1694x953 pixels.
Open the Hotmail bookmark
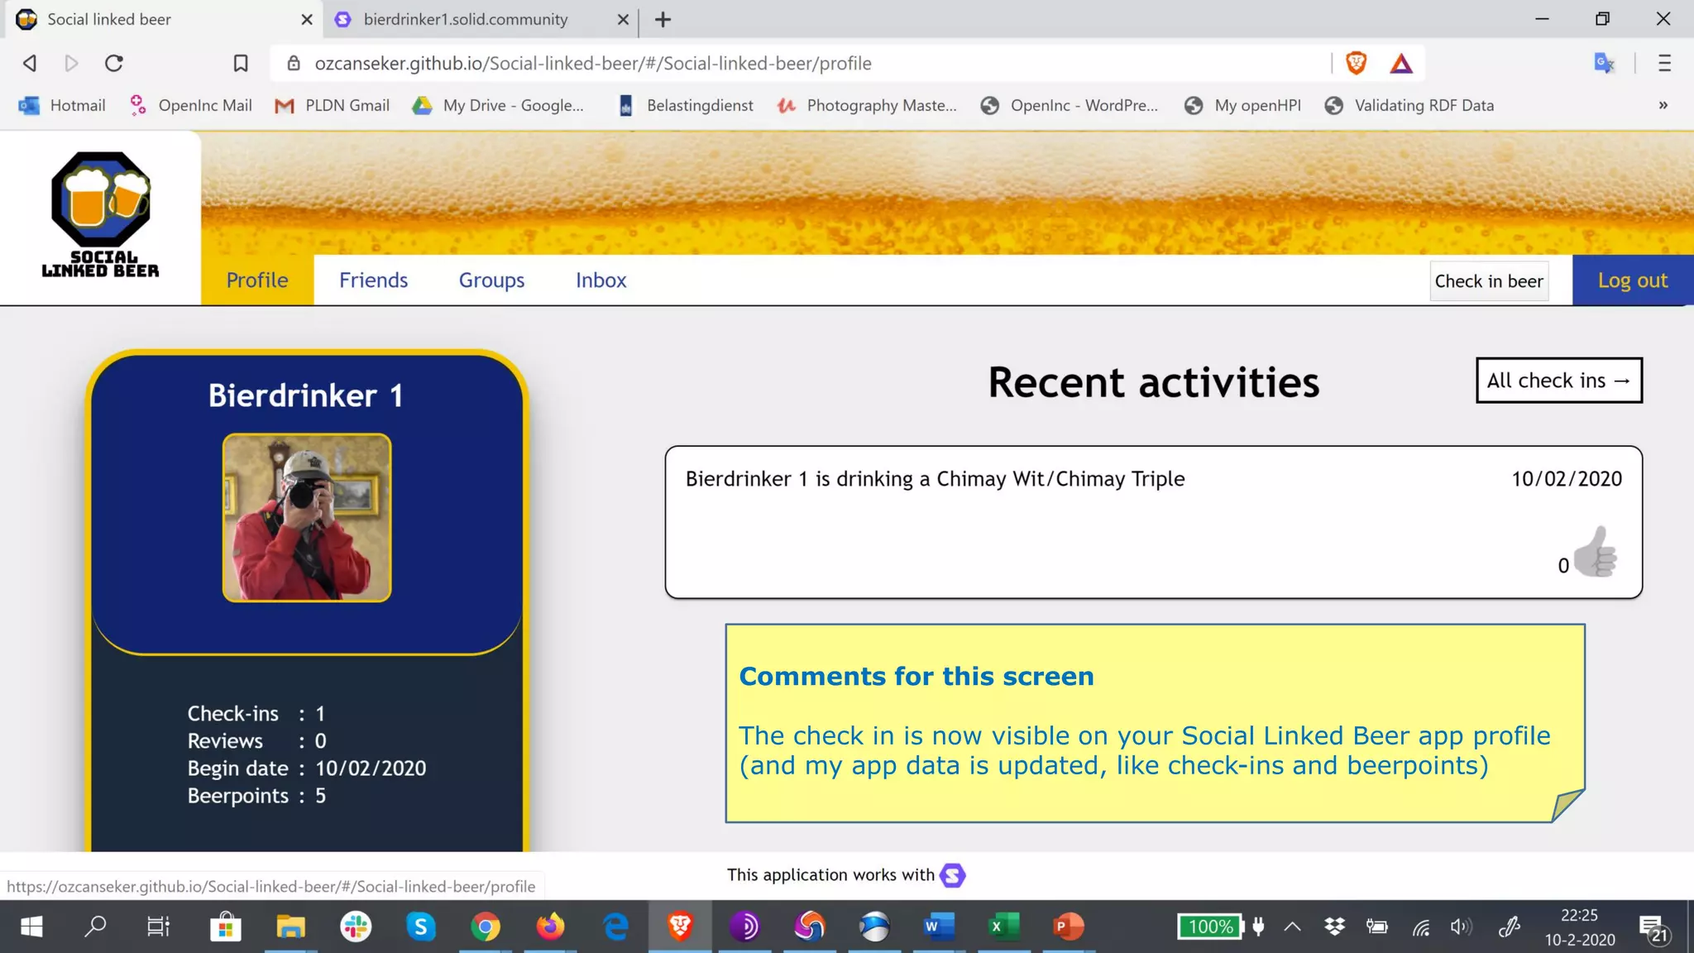(63, 105)
